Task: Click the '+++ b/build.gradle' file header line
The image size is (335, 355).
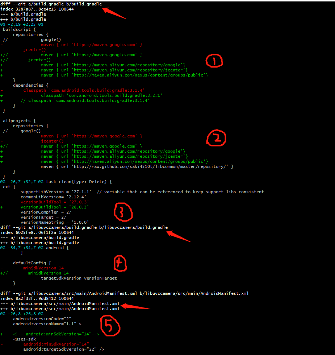Action: tap(23, 19)
